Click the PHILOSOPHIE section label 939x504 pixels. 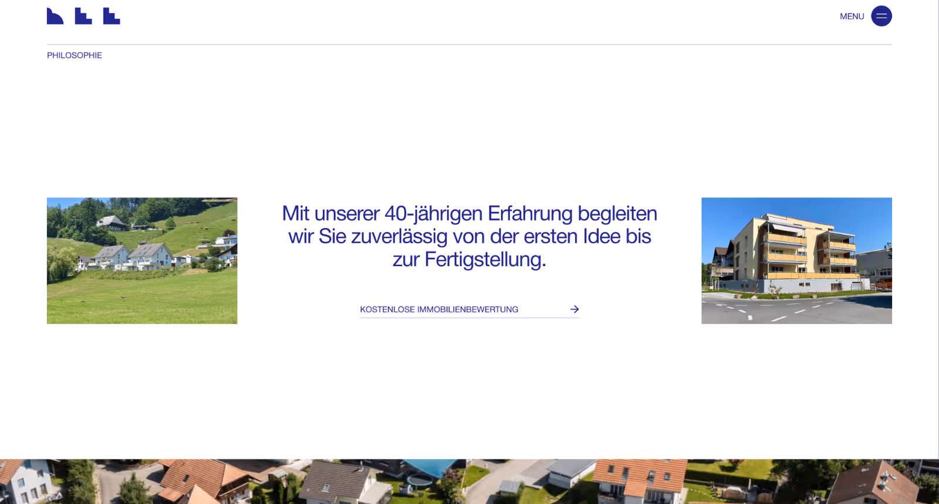click(x=75, y=55)
